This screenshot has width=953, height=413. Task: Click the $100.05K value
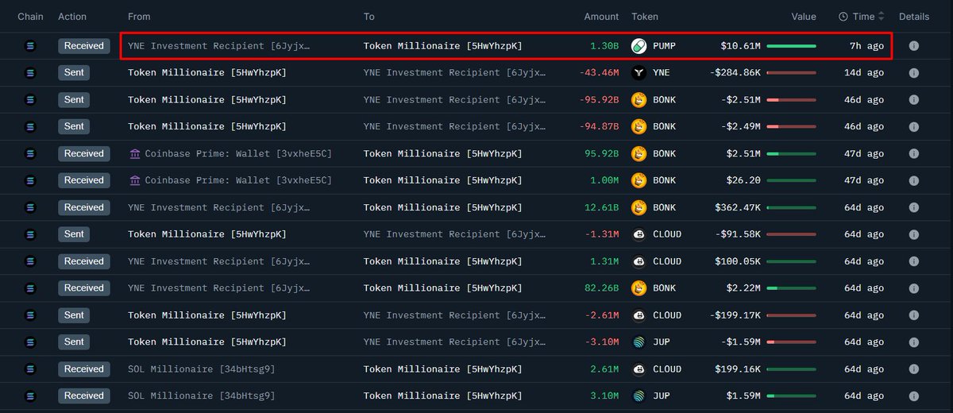coord(738,261)
